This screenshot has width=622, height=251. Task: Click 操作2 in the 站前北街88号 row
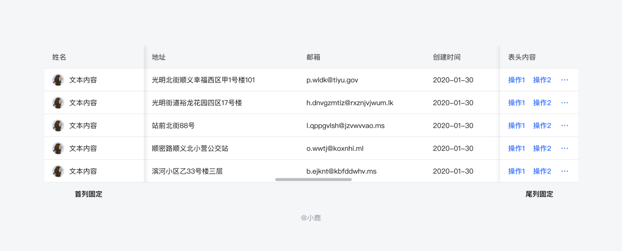[x=542, y=125]
